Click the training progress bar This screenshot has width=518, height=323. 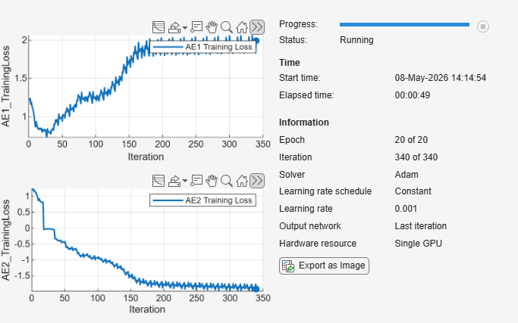404,24
